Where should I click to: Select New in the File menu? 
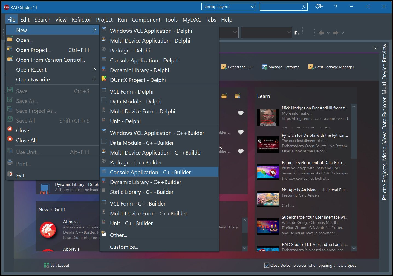tap(52, 30)
